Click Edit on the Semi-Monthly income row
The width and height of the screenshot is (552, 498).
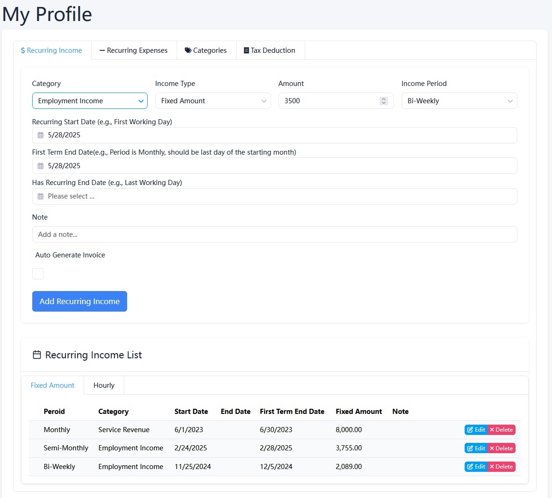coord(475,448)
